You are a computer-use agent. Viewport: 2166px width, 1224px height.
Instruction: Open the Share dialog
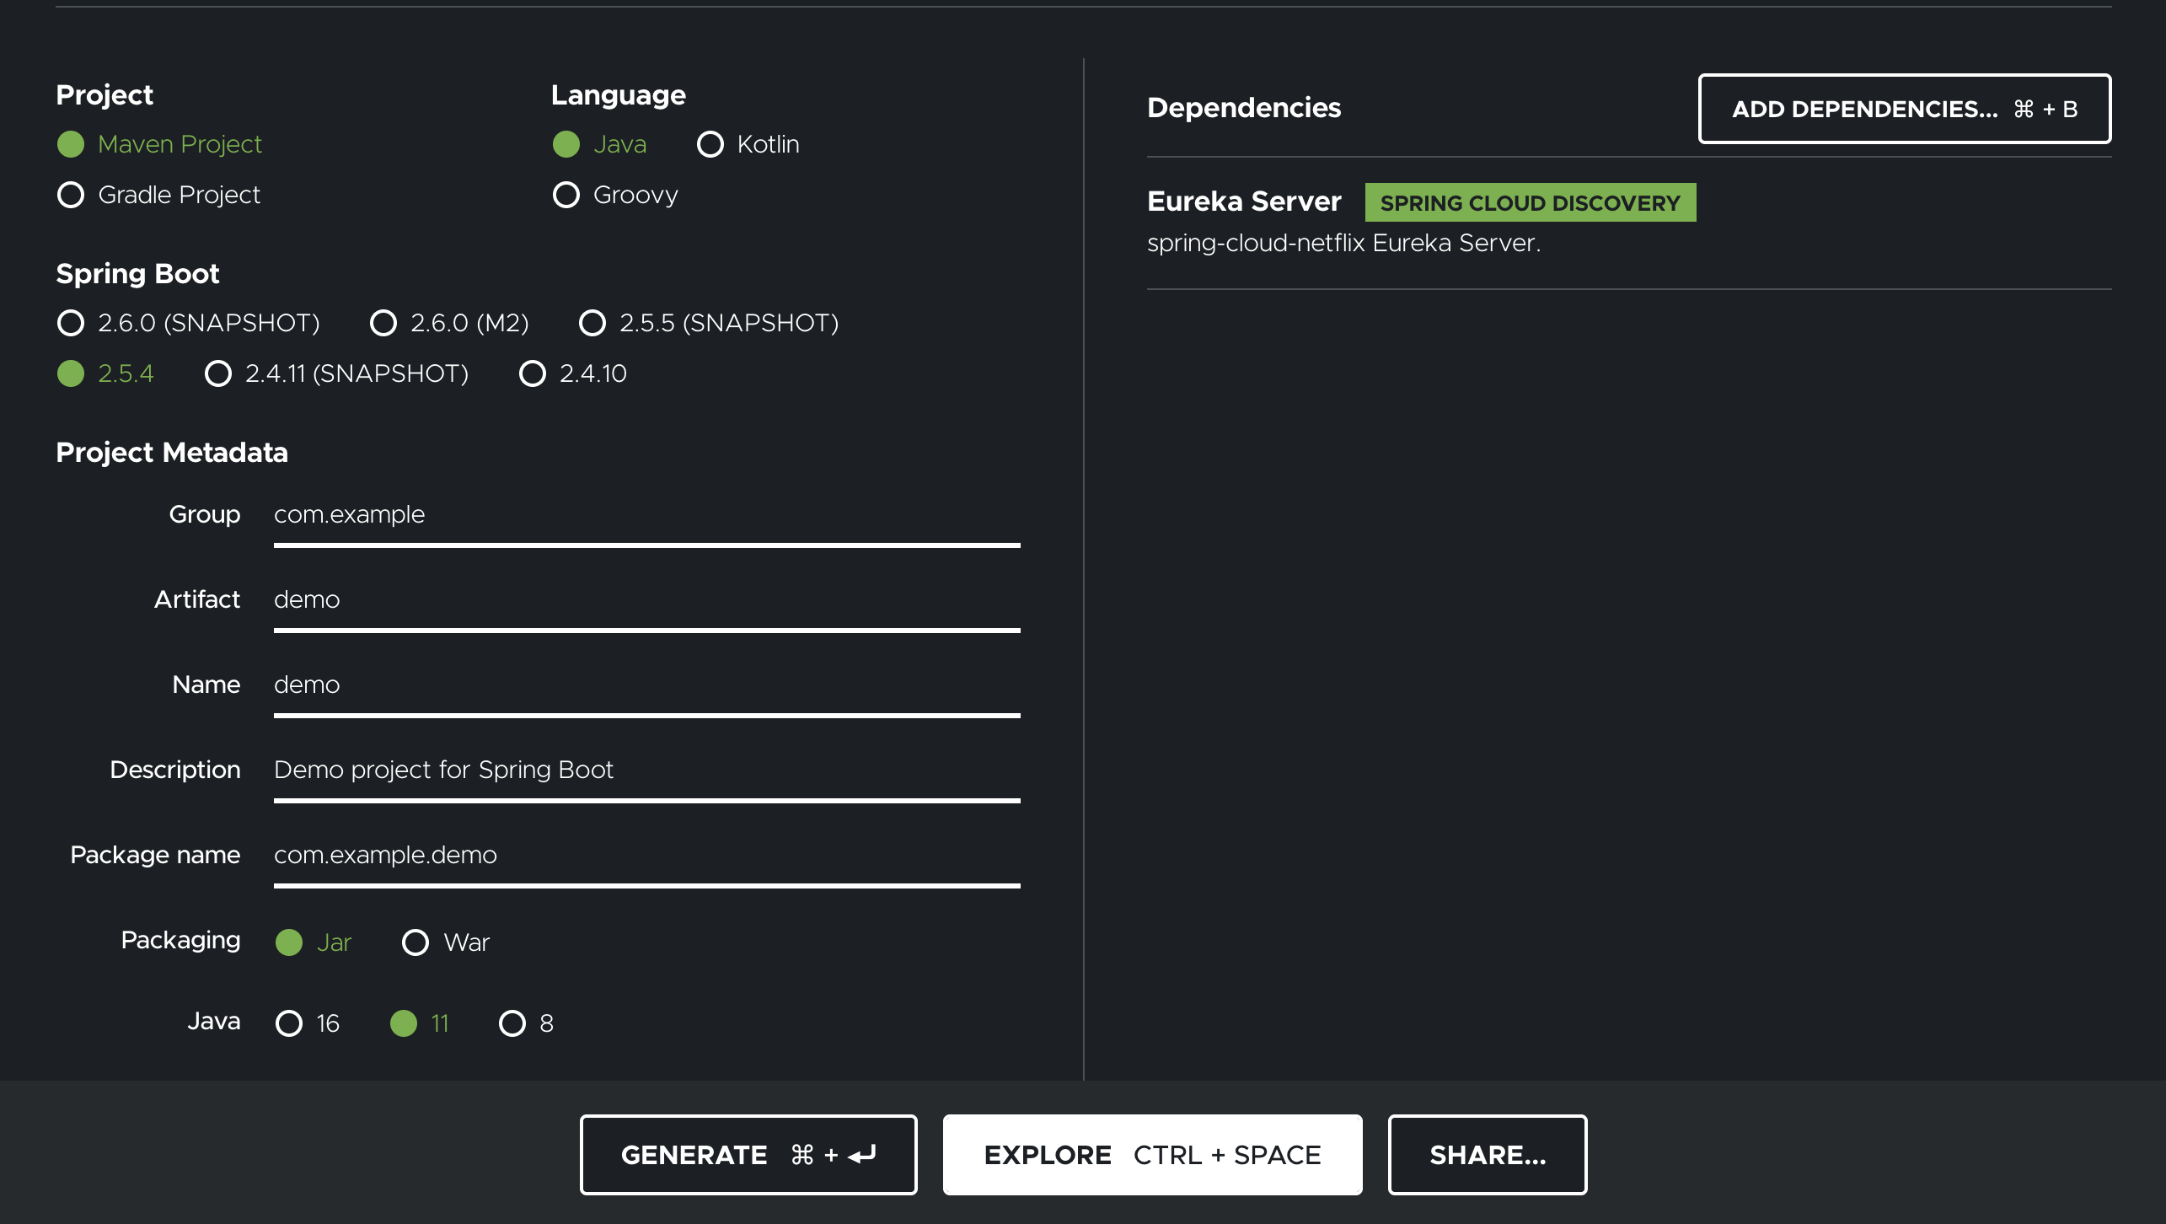1487,1154
